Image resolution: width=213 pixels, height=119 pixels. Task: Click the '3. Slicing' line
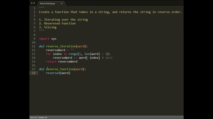[x=48, y=27]
